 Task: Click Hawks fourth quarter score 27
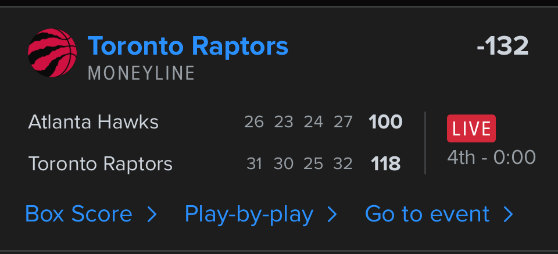343,122
